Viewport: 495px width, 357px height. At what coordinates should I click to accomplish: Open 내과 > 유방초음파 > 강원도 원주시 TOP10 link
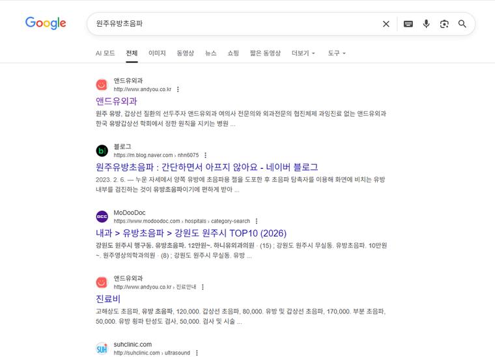(191, 233)
